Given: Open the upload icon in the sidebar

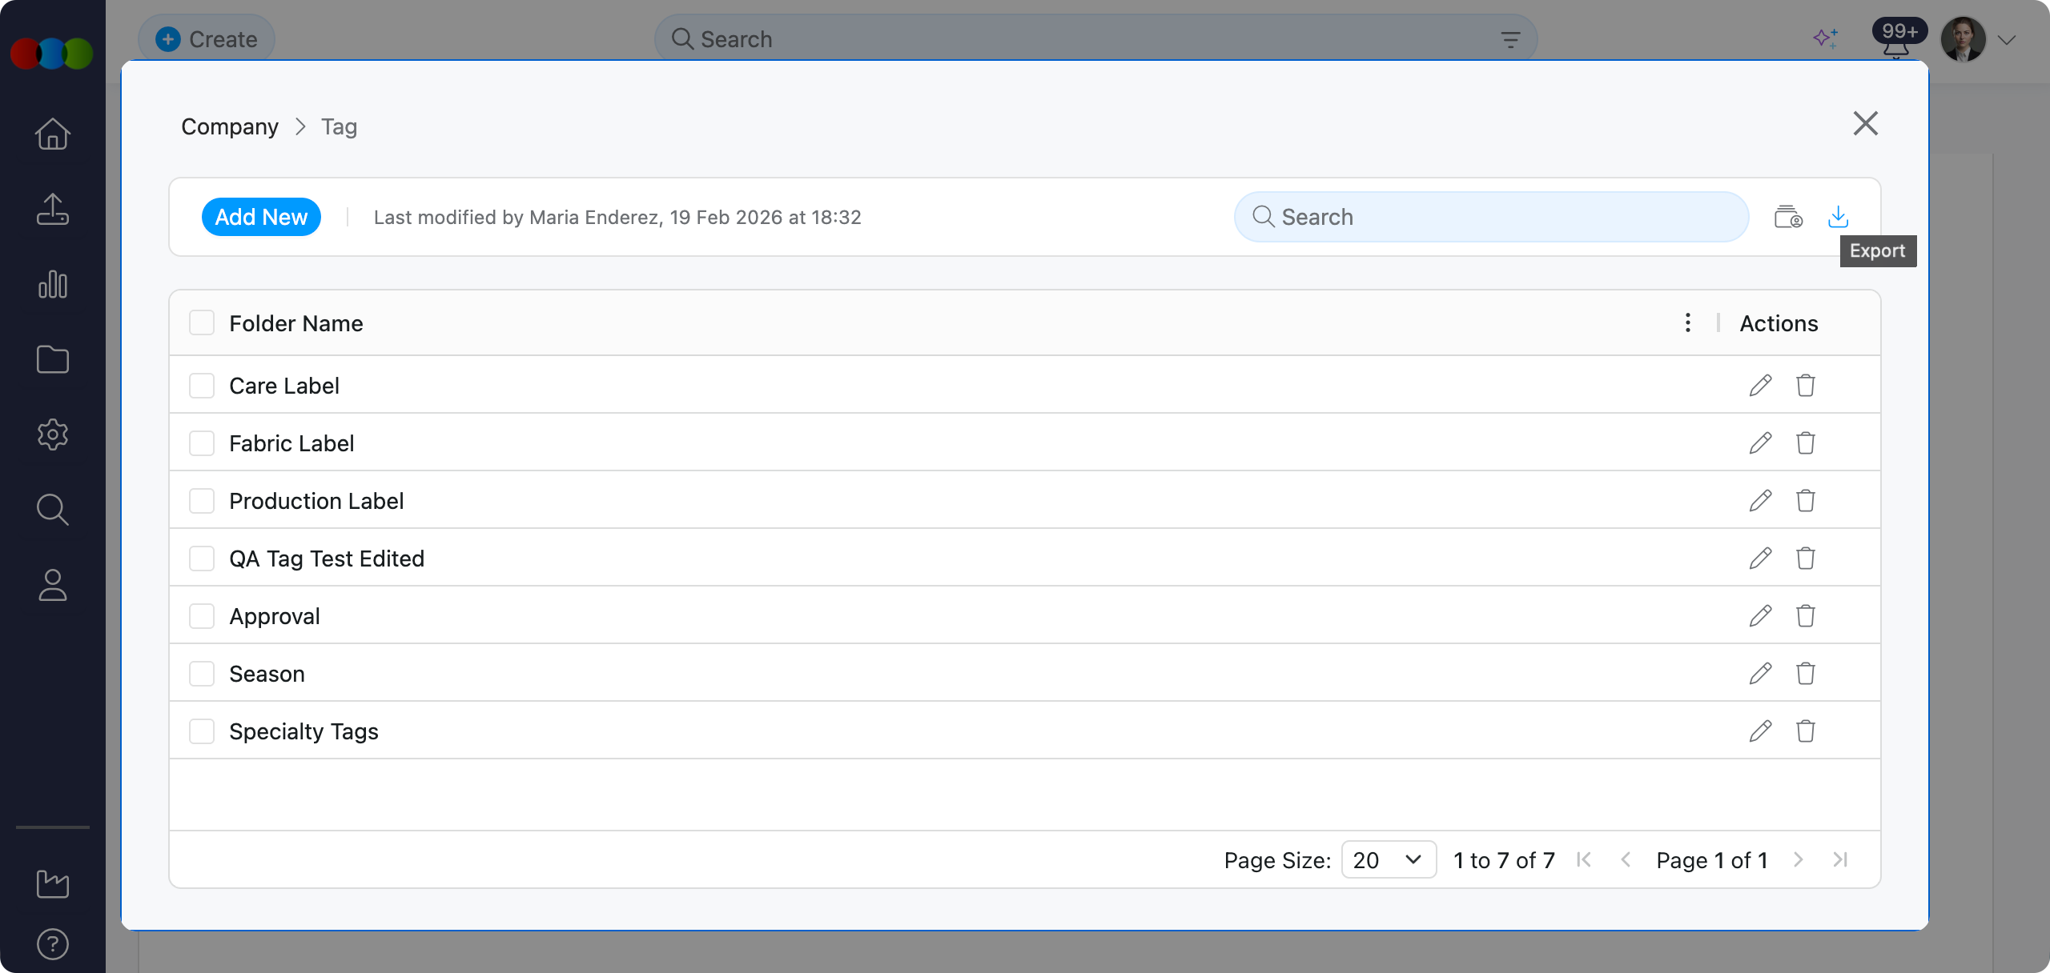Looking at the screenshot, I should pyautogui.click(x=53, y=210).
